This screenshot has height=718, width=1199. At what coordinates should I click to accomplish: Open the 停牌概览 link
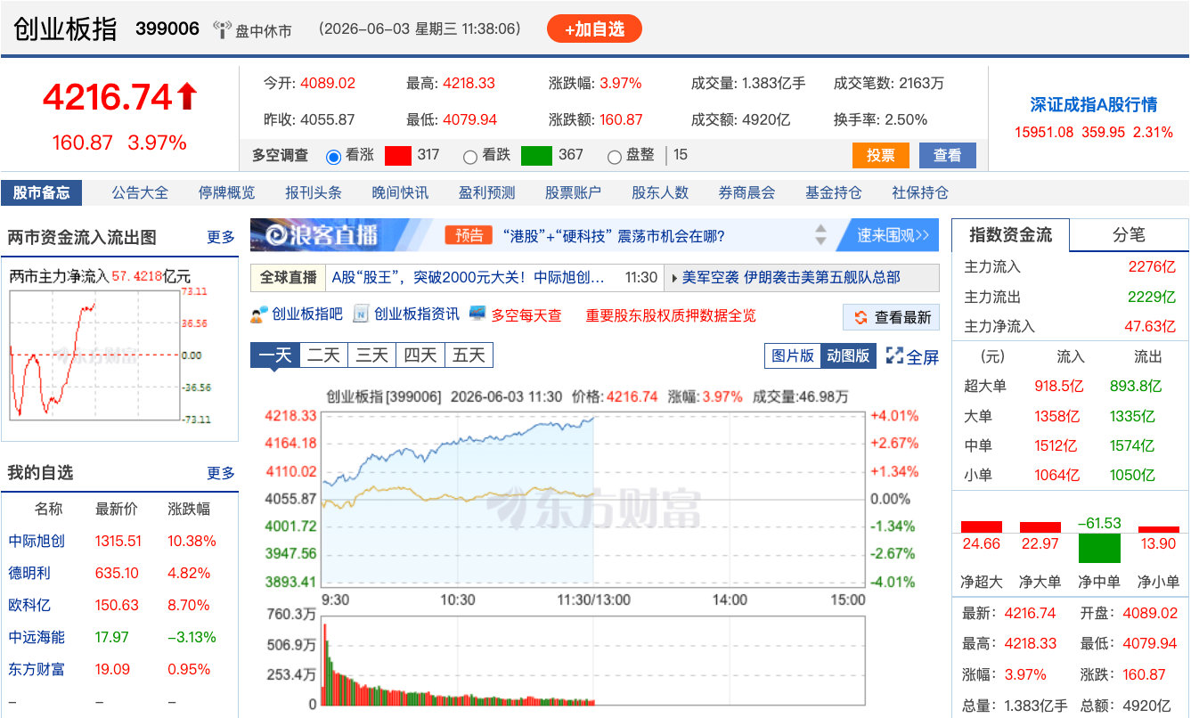point(226,192)
